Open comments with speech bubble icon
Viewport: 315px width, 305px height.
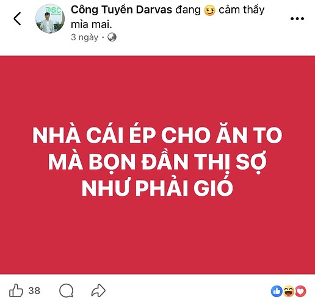(67, 290)
